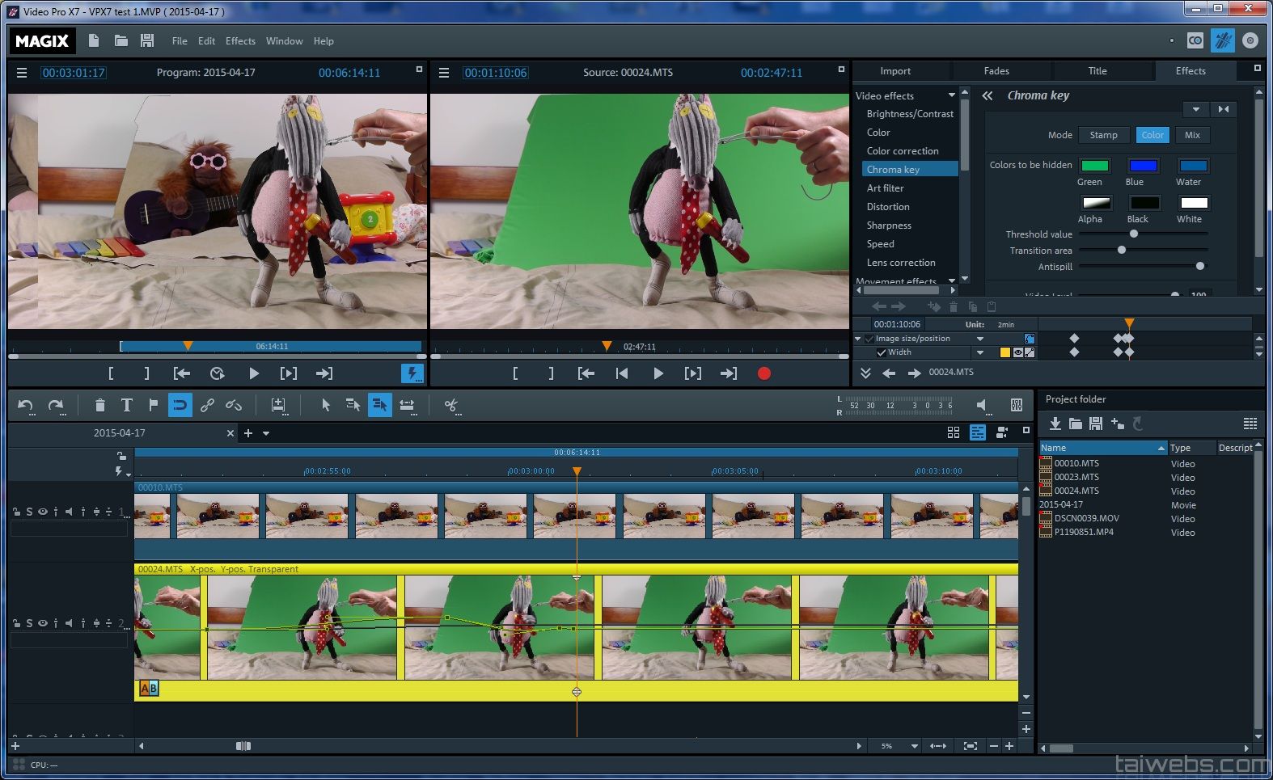Open the timeline zoom percentage dropdown

pyautogui.click(x=914, y=746)
